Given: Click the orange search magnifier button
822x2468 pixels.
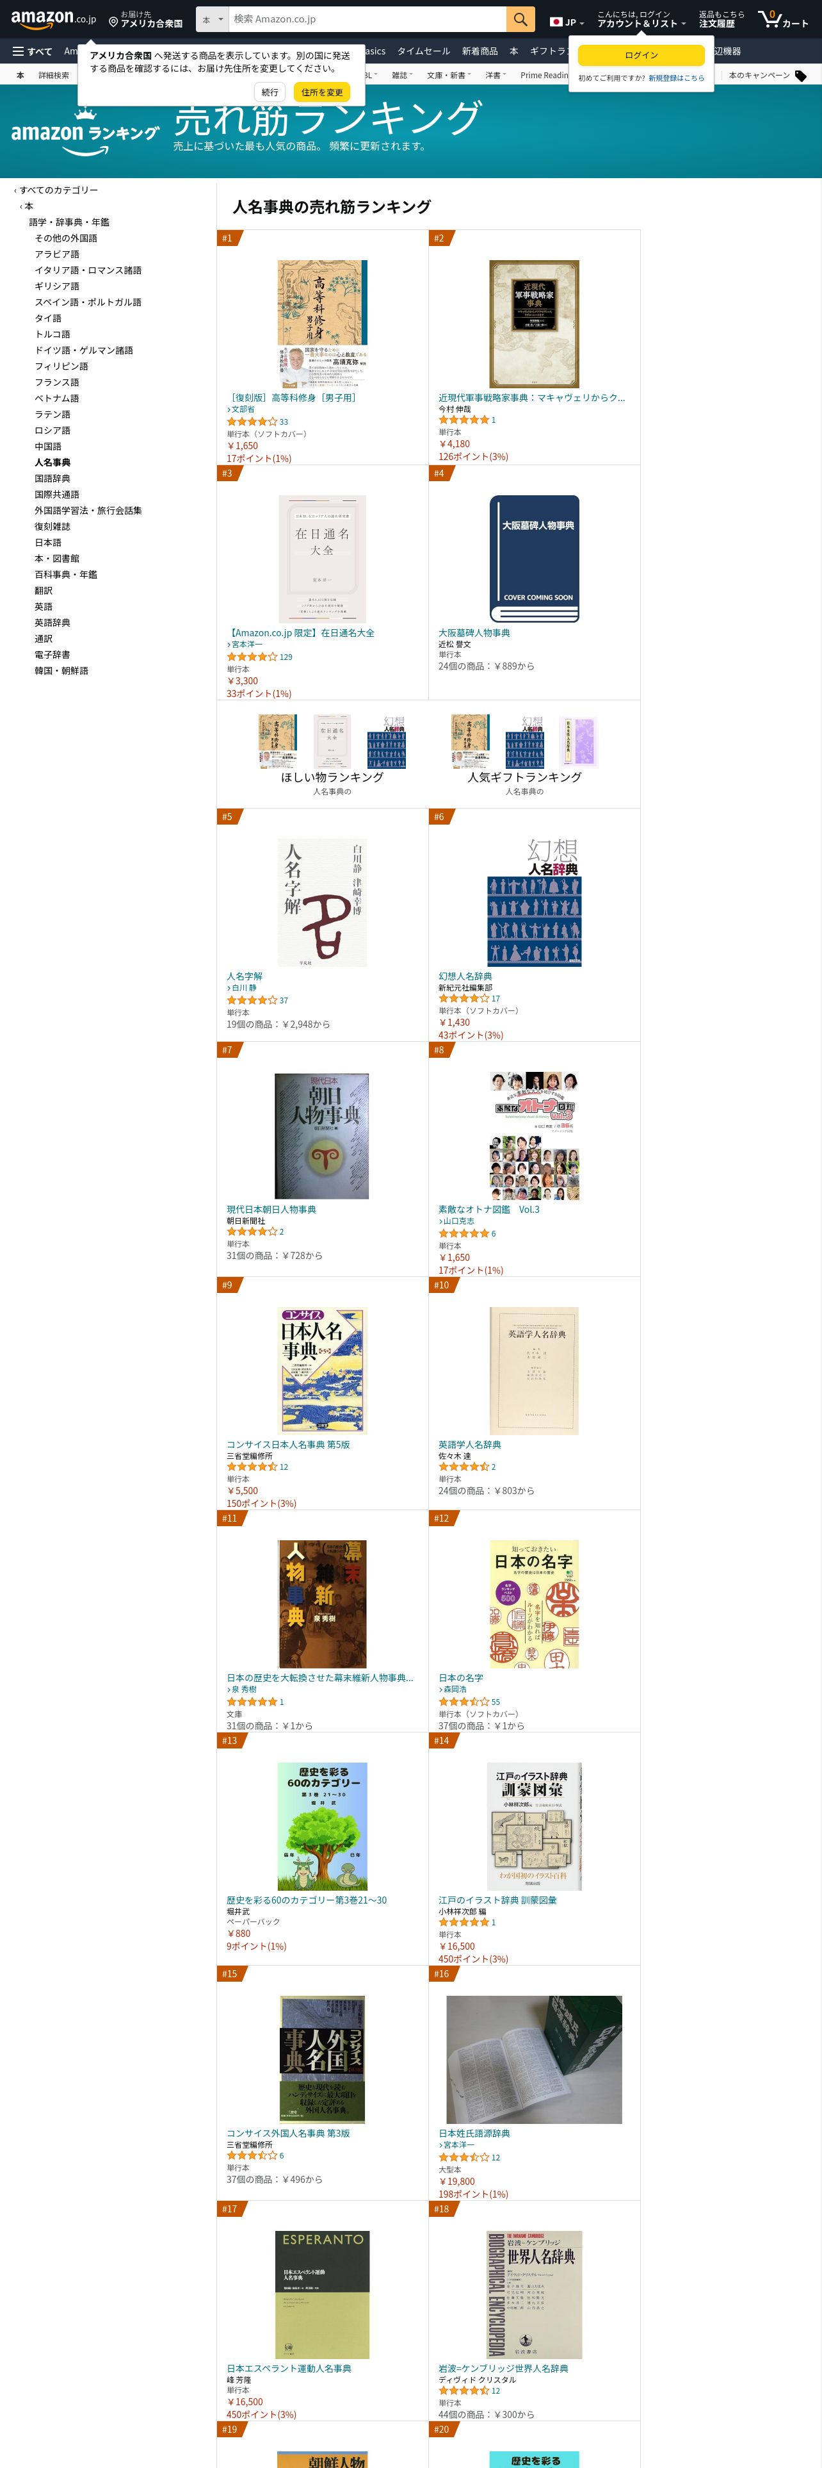Looking at the screenshot, I should click(x=520, y=19).
